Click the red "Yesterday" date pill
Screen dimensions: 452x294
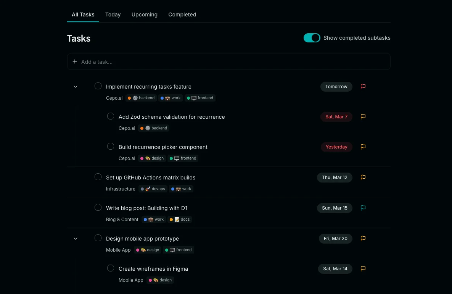(x=336, y=147)
